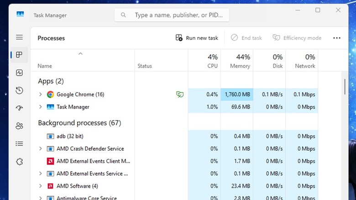Sort by the Memory column header
Image resolution: width=356 pixels, height=200 pixels.
pyautogui.click(x=237, y=61)
